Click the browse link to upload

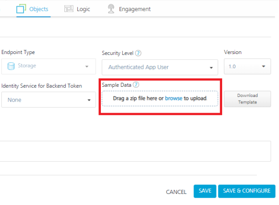coord(174,98)
